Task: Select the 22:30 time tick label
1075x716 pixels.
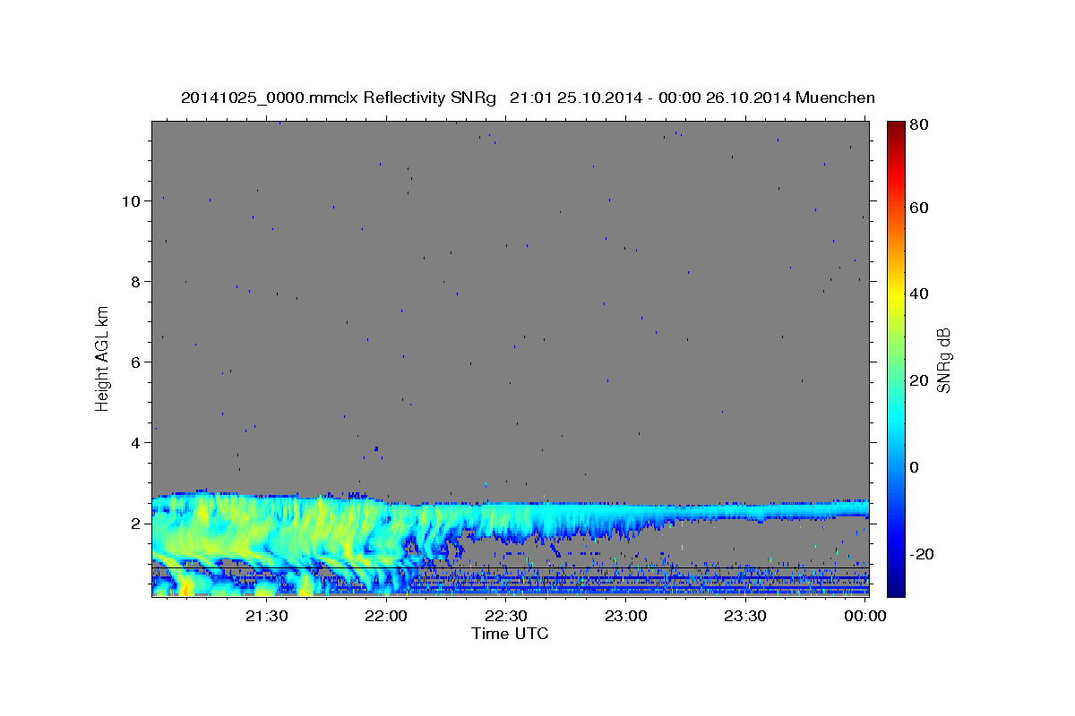Action: point(506,616)
